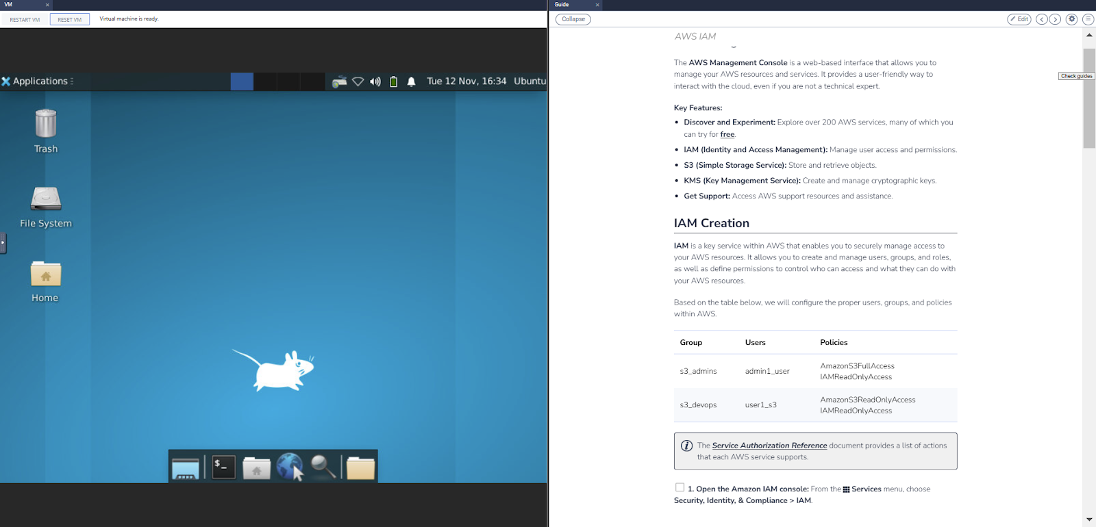Image resolution: width=1096 pixels, height=527 pixels.
Task: Open guide settings gear icon
Action: pos(1072,19)
